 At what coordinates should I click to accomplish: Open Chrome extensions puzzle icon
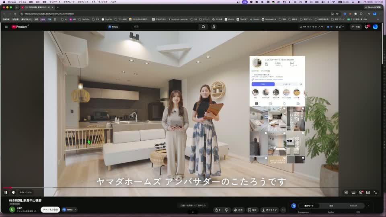(361, 14)
